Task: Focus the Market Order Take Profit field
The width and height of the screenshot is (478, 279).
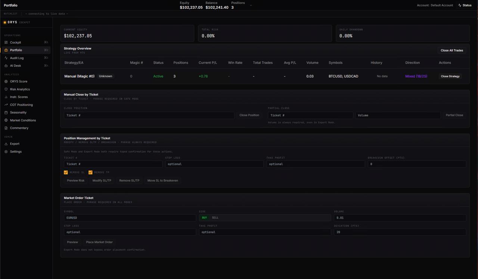Action: [265, 232]
